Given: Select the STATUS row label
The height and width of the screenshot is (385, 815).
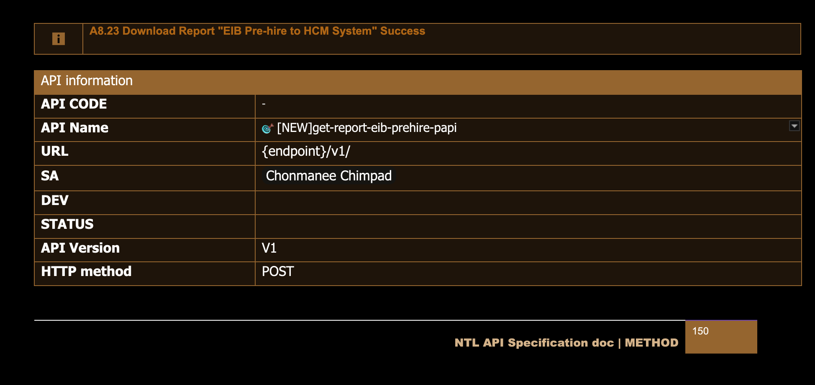Looking at the screenshot, I should [67, 224].
